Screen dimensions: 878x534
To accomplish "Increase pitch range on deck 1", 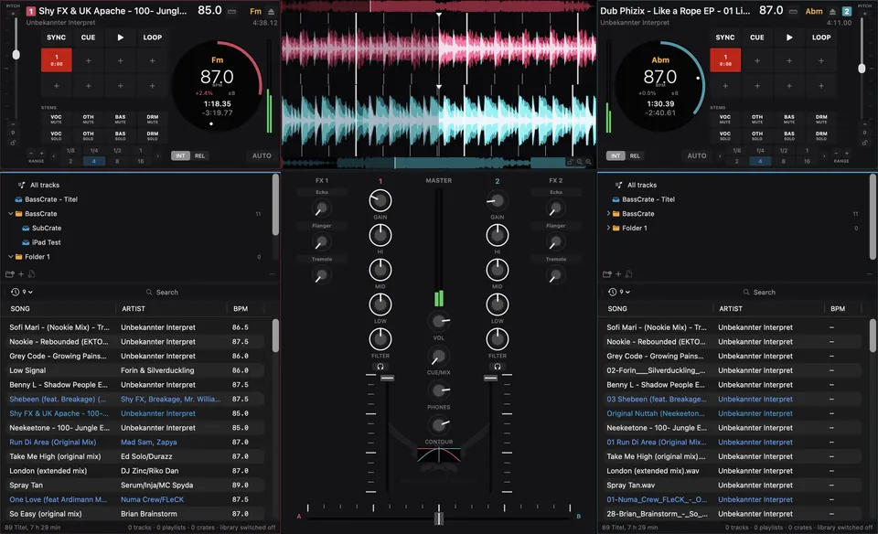I will pos(41,153).
